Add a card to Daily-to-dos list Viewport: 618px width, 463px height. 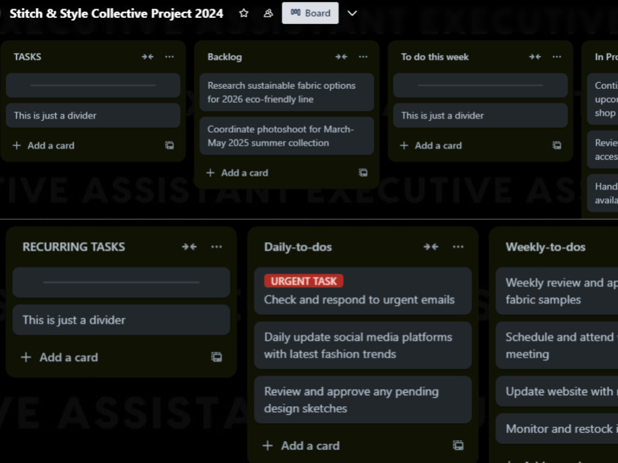[x=301, y=445]
